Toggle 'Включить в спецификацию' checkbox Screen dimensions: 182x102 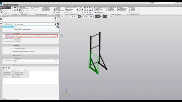[x=15, y=29]
